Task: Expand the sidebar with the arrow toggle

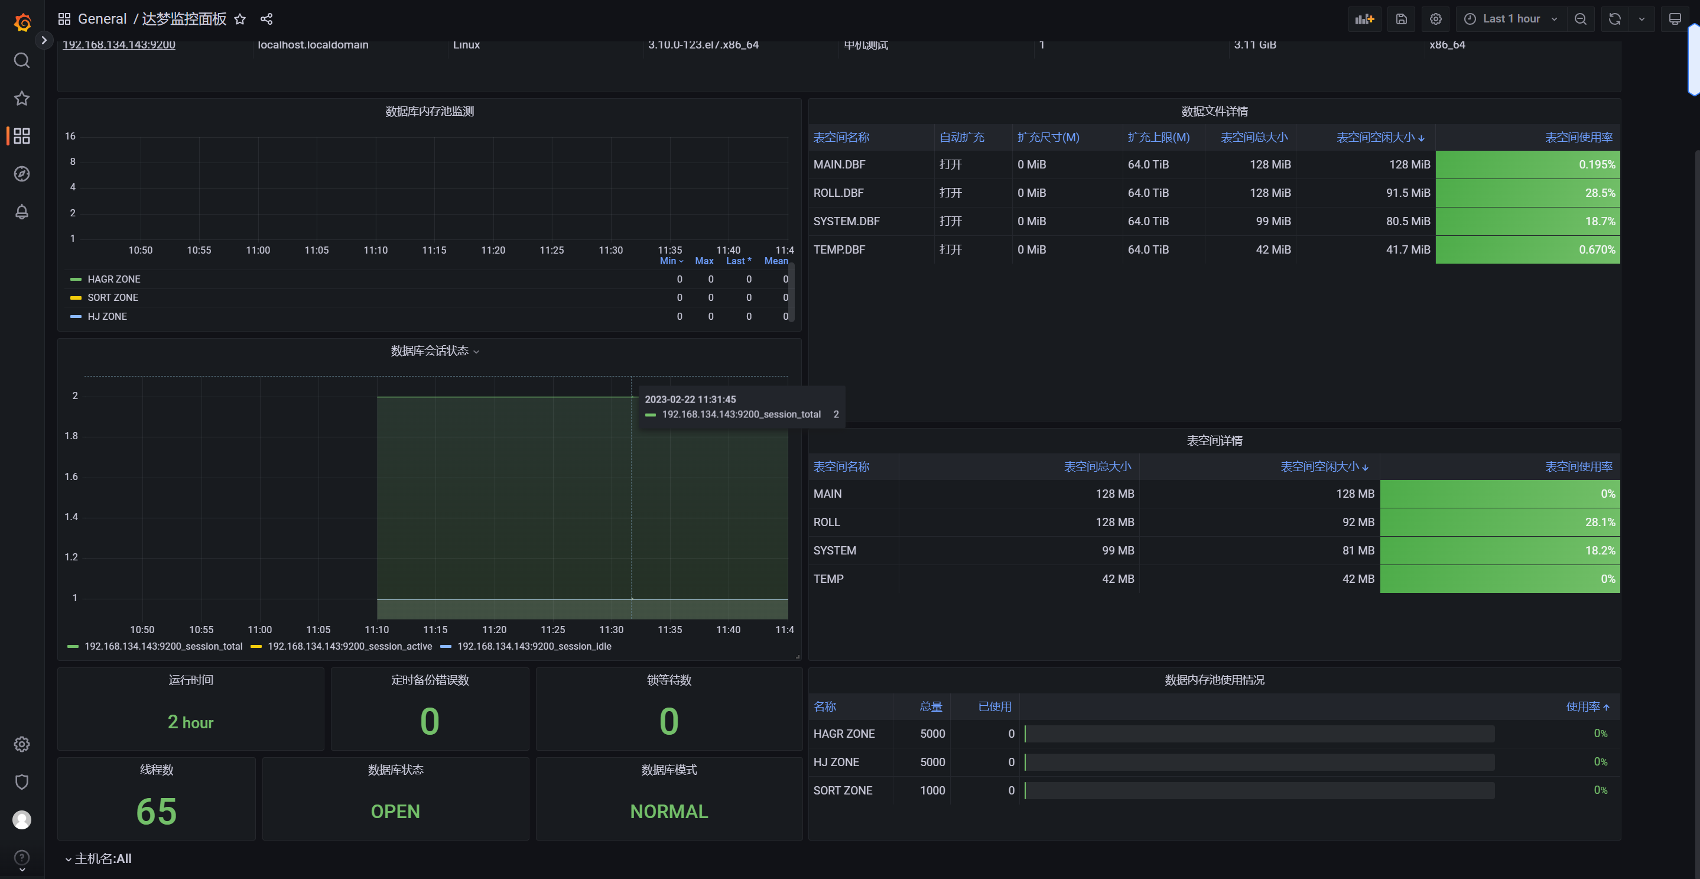Action: coord(44,40)
